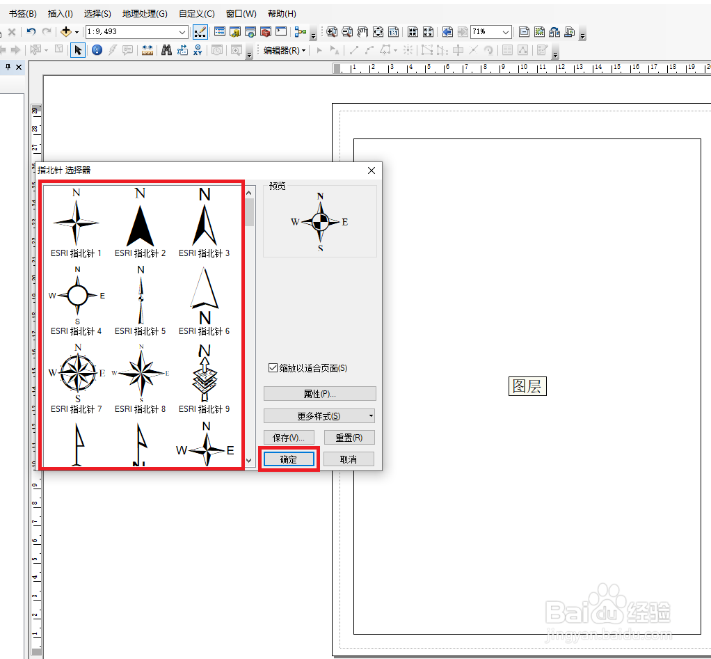Viewport: 711px width, 659px height.
Task: Expand editor toolbar options overflow arrow
Action: click(555, 54)
